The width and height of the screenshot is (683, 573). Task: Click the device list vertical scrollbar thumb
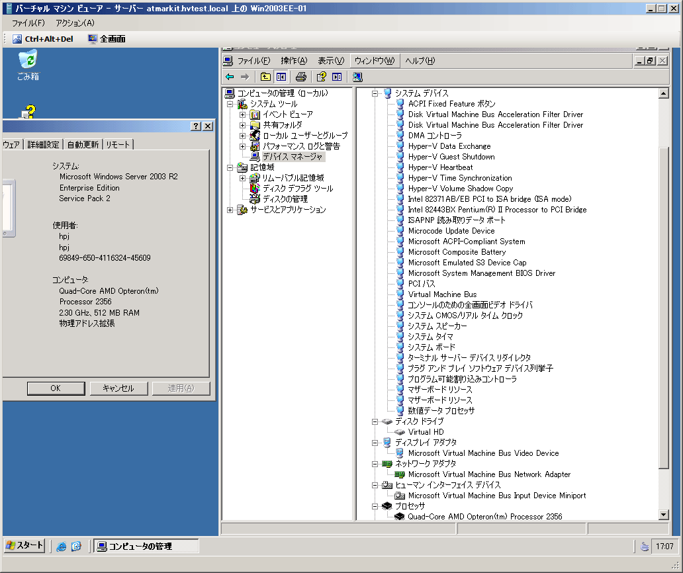click(663, 308)
